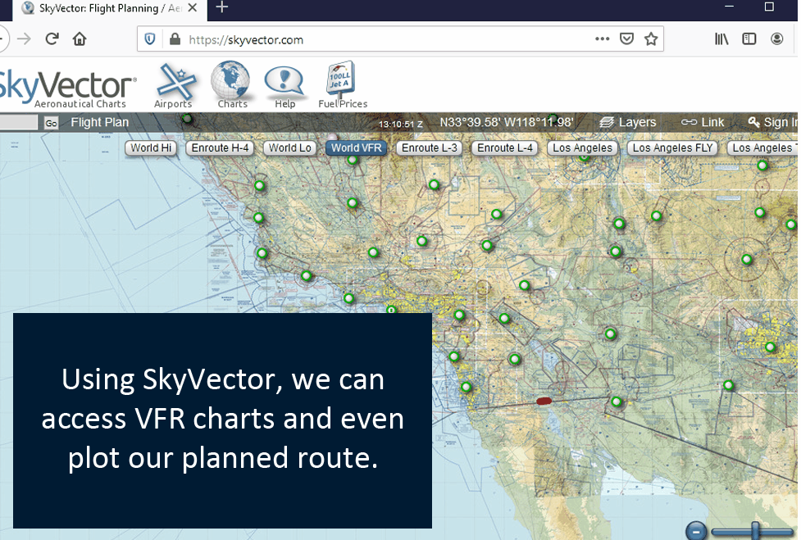Open the tracking protection shield icon
801x540 pixels.
[x=150, y=39]
